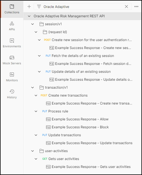Click example icon for Gets user activities response
Image resolution: width=142 pixels, height=175 pixels.
point(48,167)
